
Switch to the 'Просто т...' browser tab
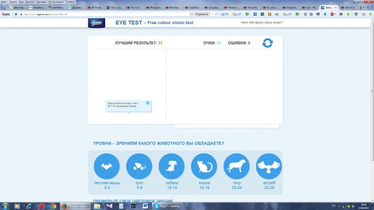click(x=349, y=8)
